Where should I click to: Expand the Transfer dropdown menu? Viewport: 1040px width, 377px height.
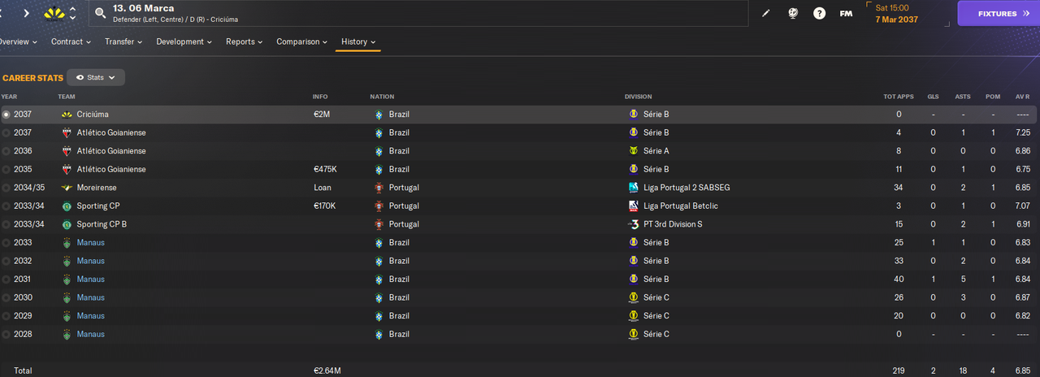123,41
